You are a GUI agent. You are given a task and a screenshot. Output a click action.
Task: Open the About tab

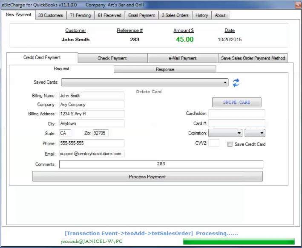point(220,15)
